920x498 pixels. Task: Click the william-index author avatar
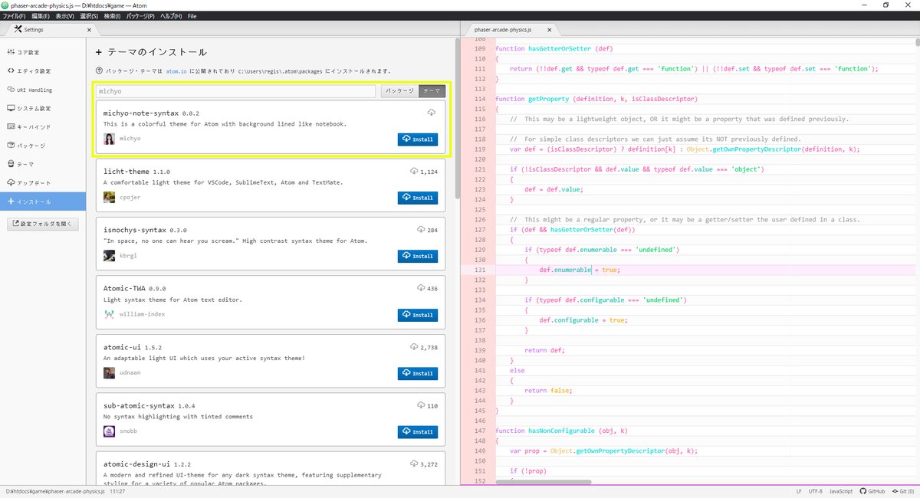pyautogui.click(x=110, y=314)
